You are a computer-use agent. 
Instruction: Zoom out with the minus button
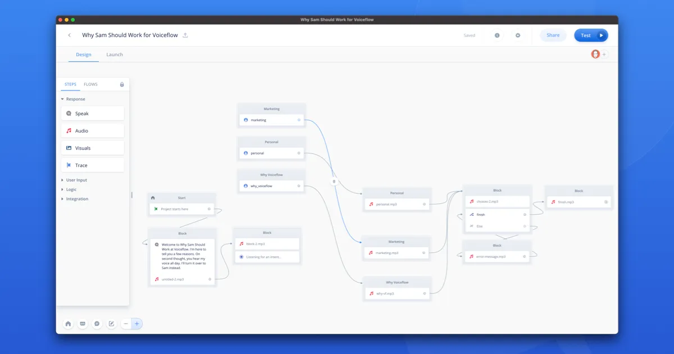pyautogui.click(x=126, y=324)
